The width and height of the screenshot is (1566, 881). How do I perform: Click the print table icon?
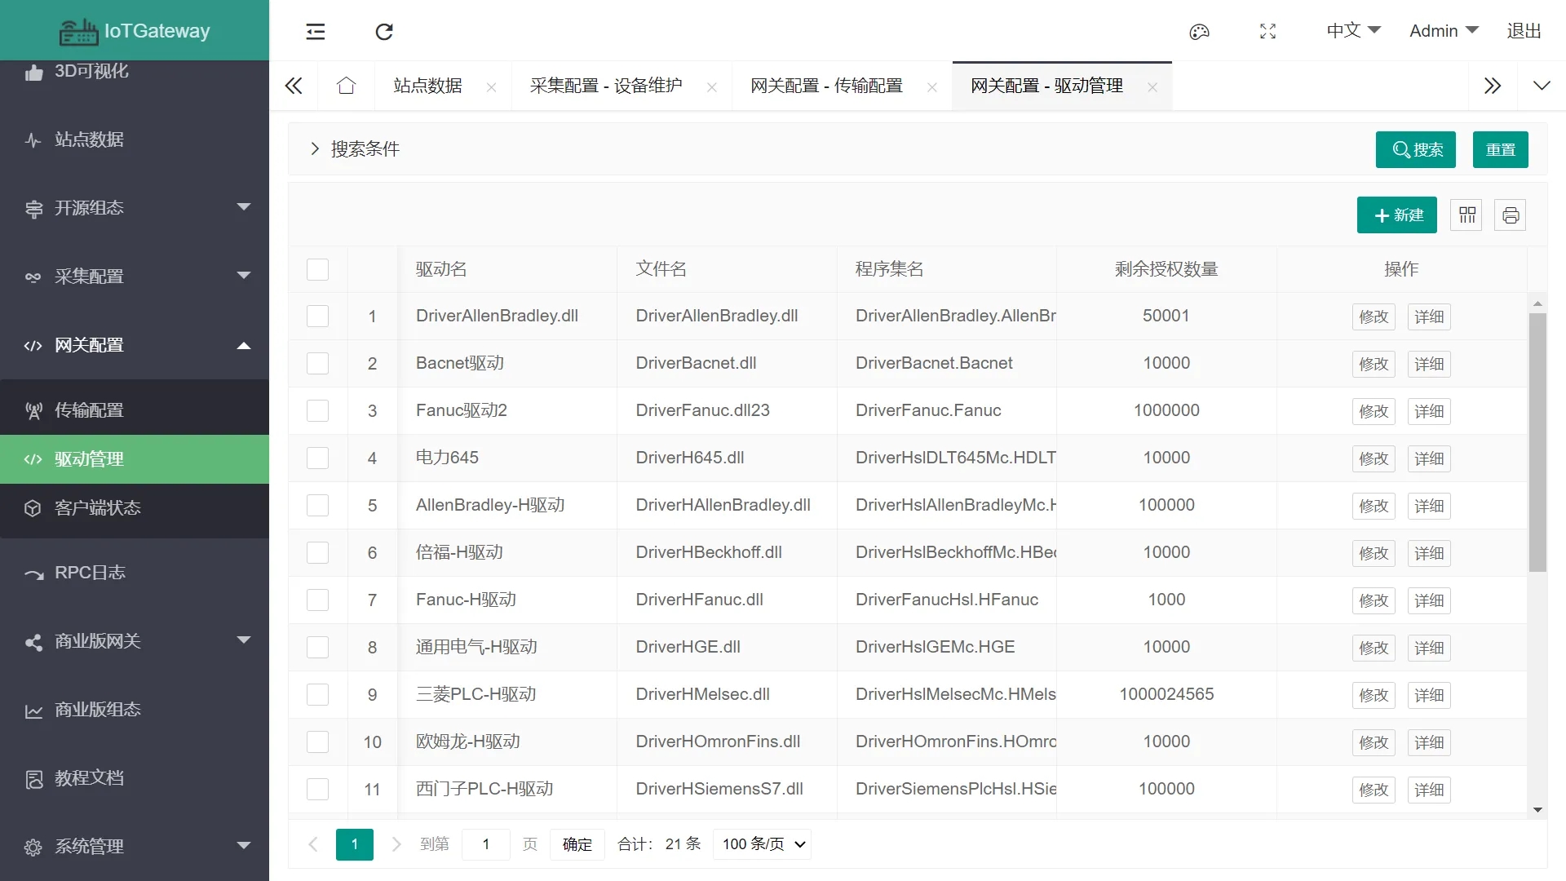click(x=1510, y=215)
